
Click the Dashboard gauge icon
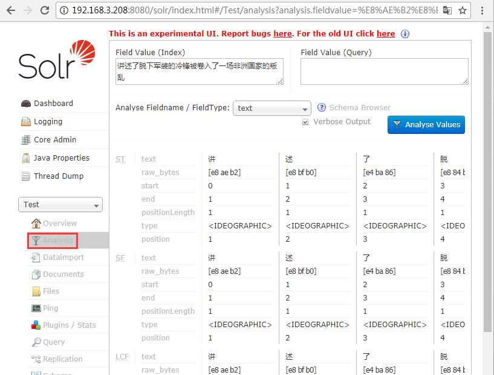coord(25,104)
